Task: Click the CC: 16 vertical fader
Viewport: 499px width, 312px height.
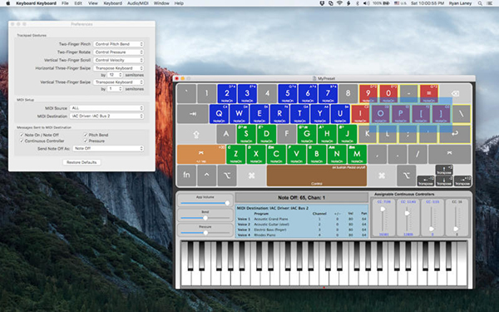Action: point(456,218)
